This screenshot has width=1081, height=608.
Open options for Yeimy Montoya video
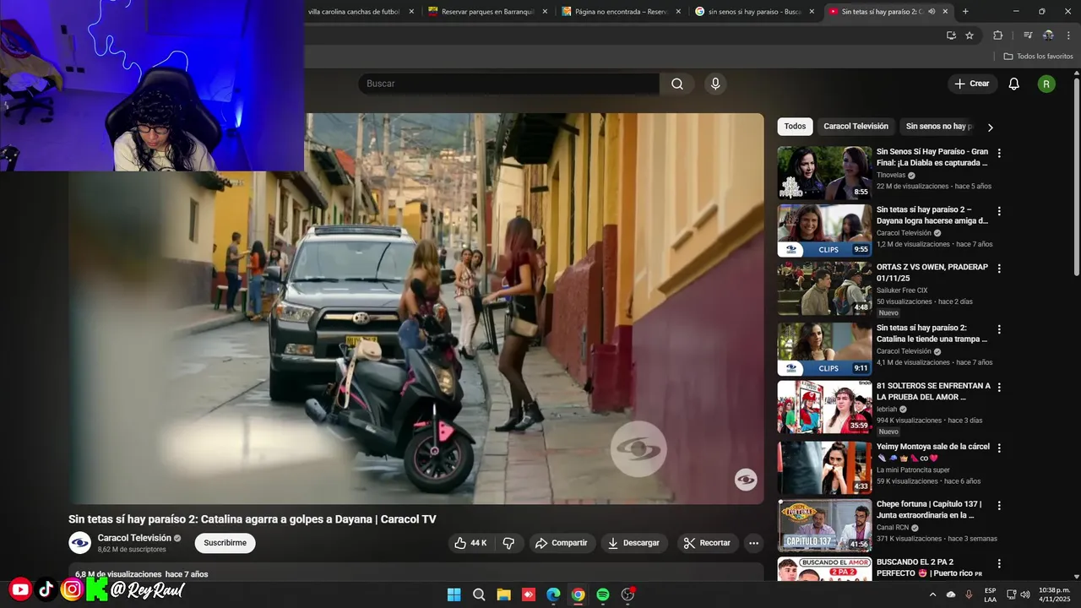click(x=999, y=448)
